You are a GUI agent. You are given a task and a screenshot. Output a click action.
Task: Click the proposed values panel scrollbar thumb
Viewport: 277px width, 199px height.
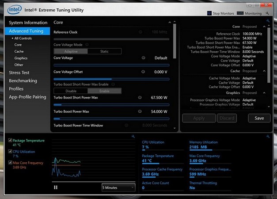click(269, 55)
